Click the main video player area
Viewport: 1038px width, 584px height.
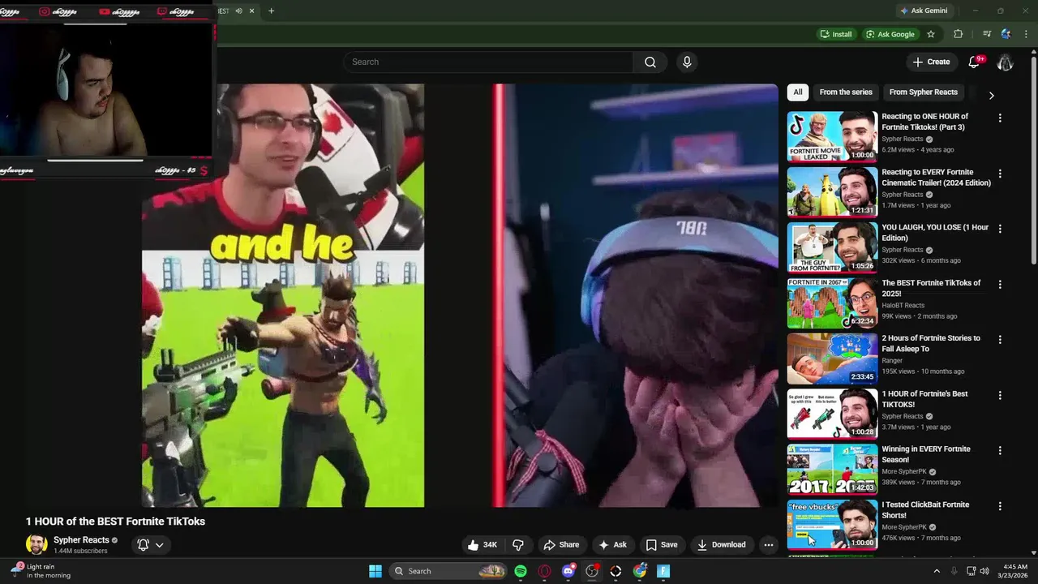click(x=460, y=295)
